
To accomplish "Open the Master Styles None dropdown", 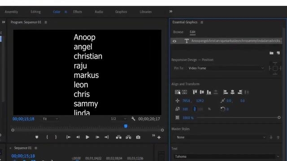I will (221, 137).
